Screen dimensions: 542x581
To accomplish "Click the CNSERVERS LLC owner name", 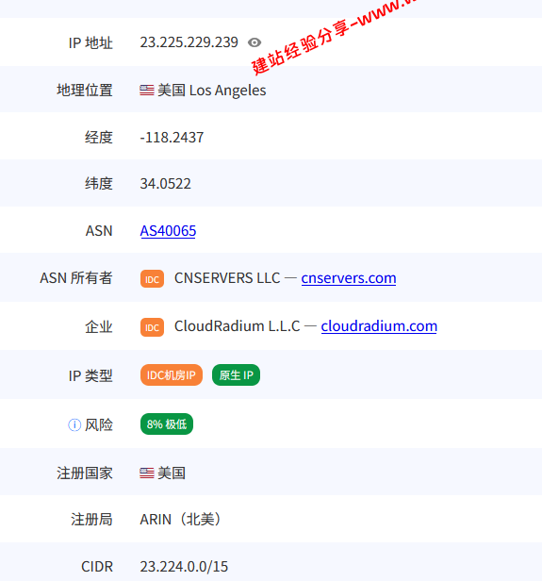I will click(227, 278).
